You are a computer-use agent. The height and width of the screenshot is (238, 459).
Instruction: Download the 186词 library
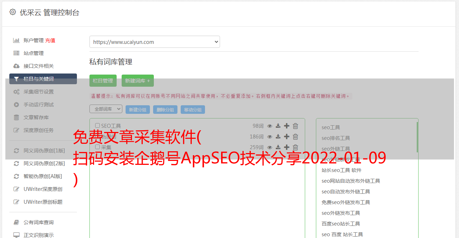tap(278, 137)
